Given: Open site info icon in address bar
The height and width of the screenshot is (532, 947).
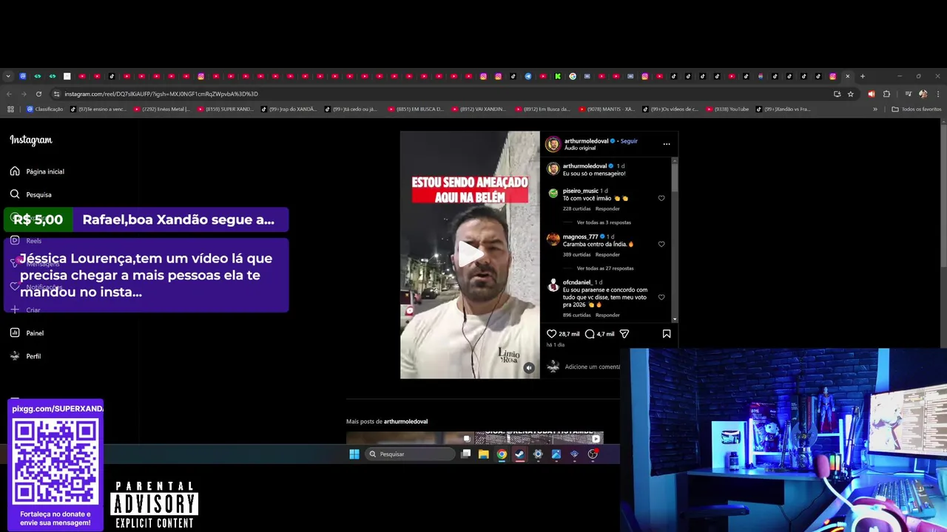Looking at the screenshot, I should coord(56,94).
